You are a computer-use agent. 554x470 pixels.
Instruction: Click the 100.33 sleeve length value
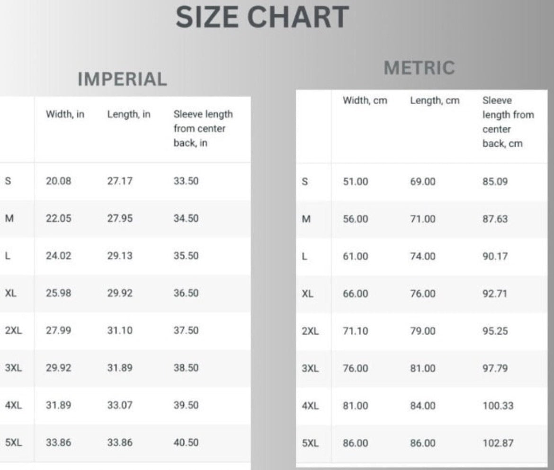point(498,406)
